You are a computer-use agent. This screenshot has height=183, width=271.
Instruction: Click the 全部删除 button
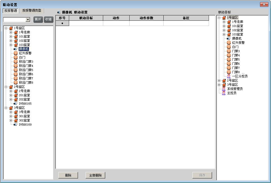(95, 175)
